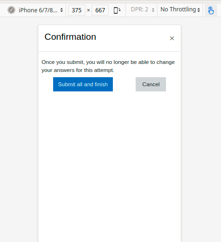This screenshot has width=221, height=242.
Task: Click the compass icon beside the device name
Action: [11, 10]
